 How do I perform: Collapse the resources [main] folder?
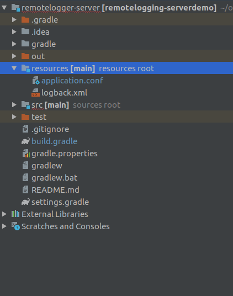[14, 68]
